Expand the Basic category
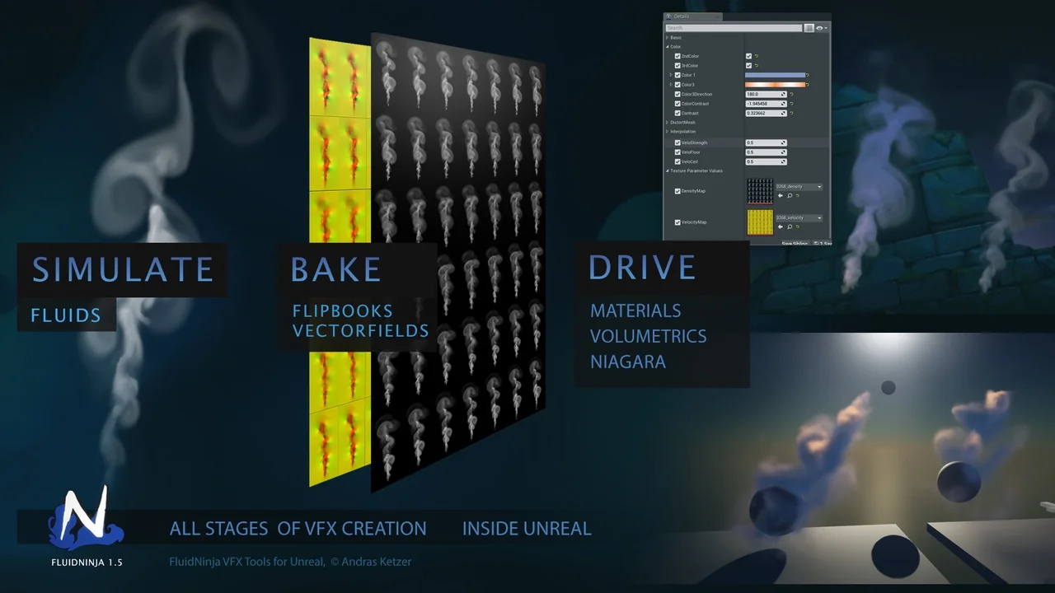This screenshot has width=1055, height=593. [x=667, y=38]
